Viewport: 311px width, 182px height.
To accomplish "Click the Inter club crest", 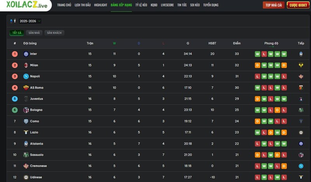I will [26, 54].
